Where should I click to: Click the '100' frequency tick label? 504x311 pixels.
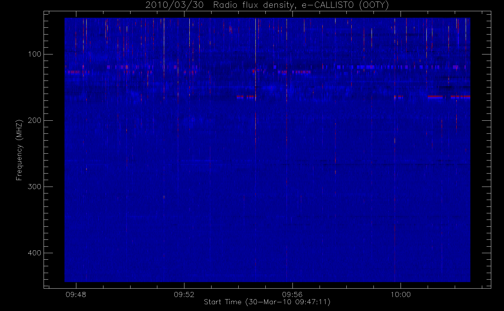pyautogui.click(x=35, y=54)
